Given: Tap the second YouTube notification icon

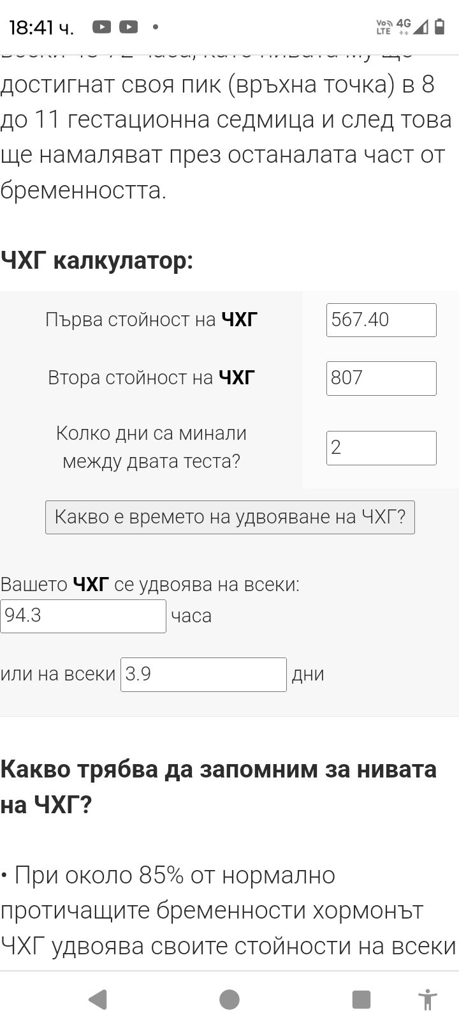Looking at the screenshot, I should pyautogui.click(x=128, y=27).
